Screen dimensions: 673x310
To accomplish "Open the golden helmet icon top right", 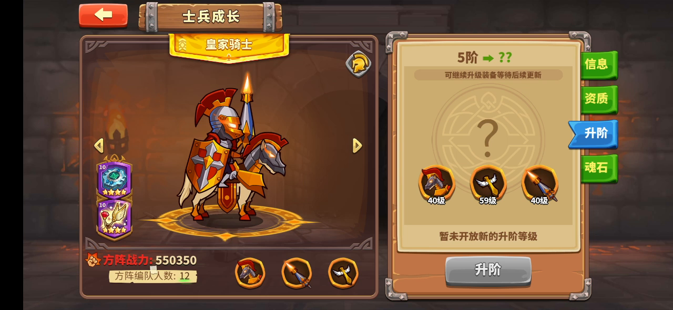I will point(359,64).
